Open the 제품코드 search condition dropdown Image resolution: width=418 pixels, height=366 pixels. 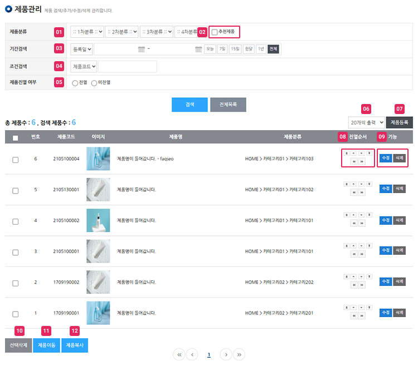[x=84, y=67]
